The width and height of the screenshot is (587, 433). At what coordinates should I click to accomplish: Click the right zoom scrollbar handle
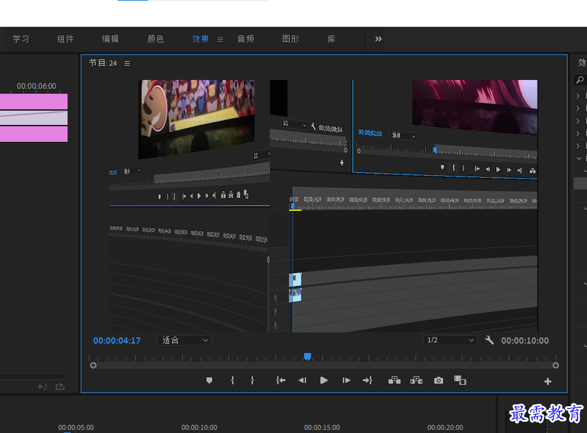pos(556,366)
